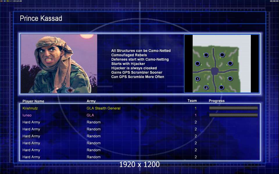The height and width of the screenshot is (174, 279).
Task: Click 'Starts with Hijacker' line
Action: (x=128, y=64)
